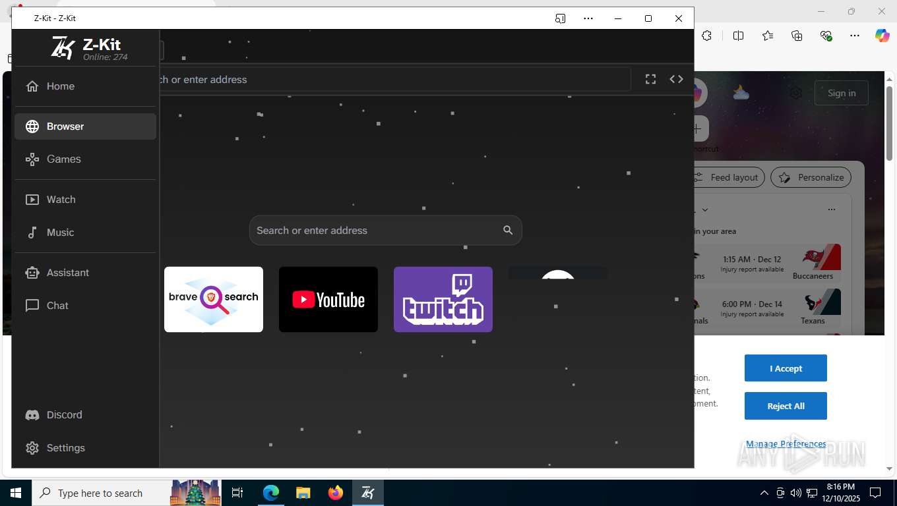Click Reject All in the cookie banner
Viewport: 897px width, 506px height.
click(786, 407)
